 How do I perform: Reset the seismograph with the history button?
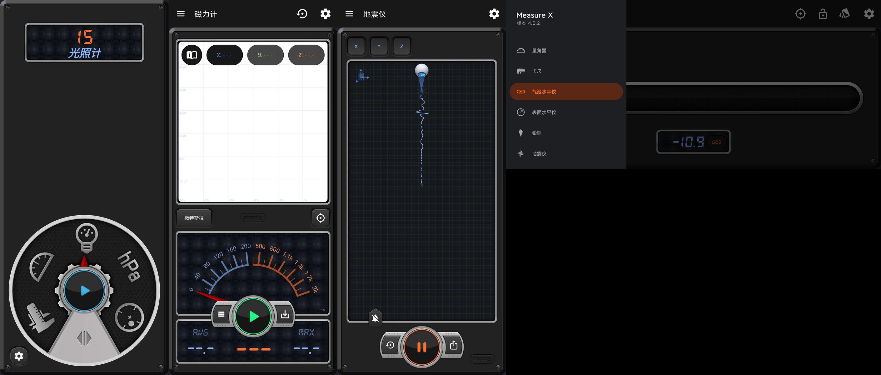[390, 345]
